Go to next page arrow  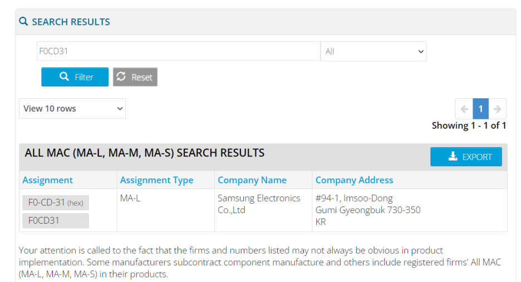[x=498, y=109]
